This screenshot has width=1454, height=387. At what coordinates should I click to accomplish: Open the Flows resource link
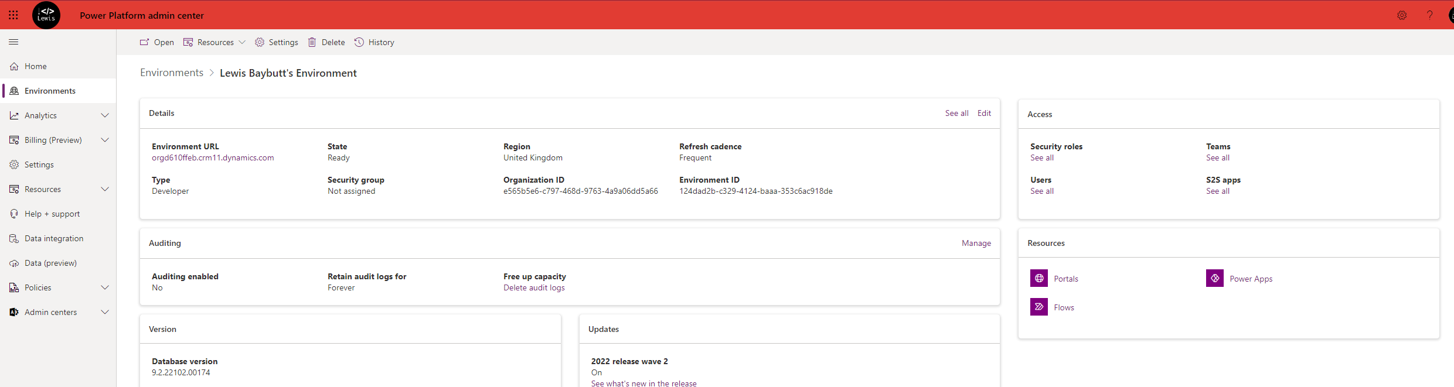pos(1064,307)
